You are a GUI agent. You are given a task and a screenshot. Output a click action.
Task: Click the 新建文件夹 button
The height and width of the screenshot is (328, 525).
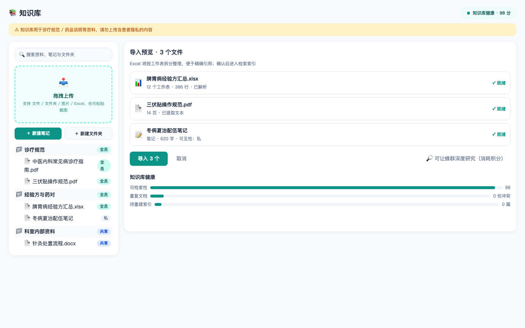click(x=88, y=134)
